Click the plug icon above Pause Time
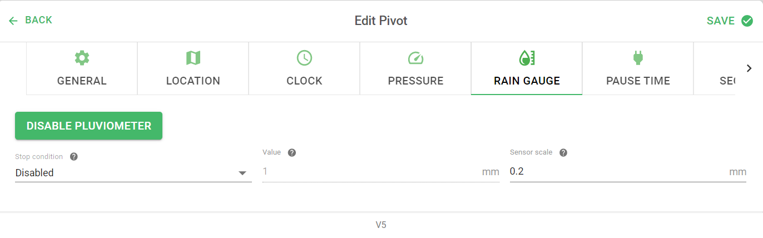The image size is (763, 238). pyautogui.click(x=638, y=58)
